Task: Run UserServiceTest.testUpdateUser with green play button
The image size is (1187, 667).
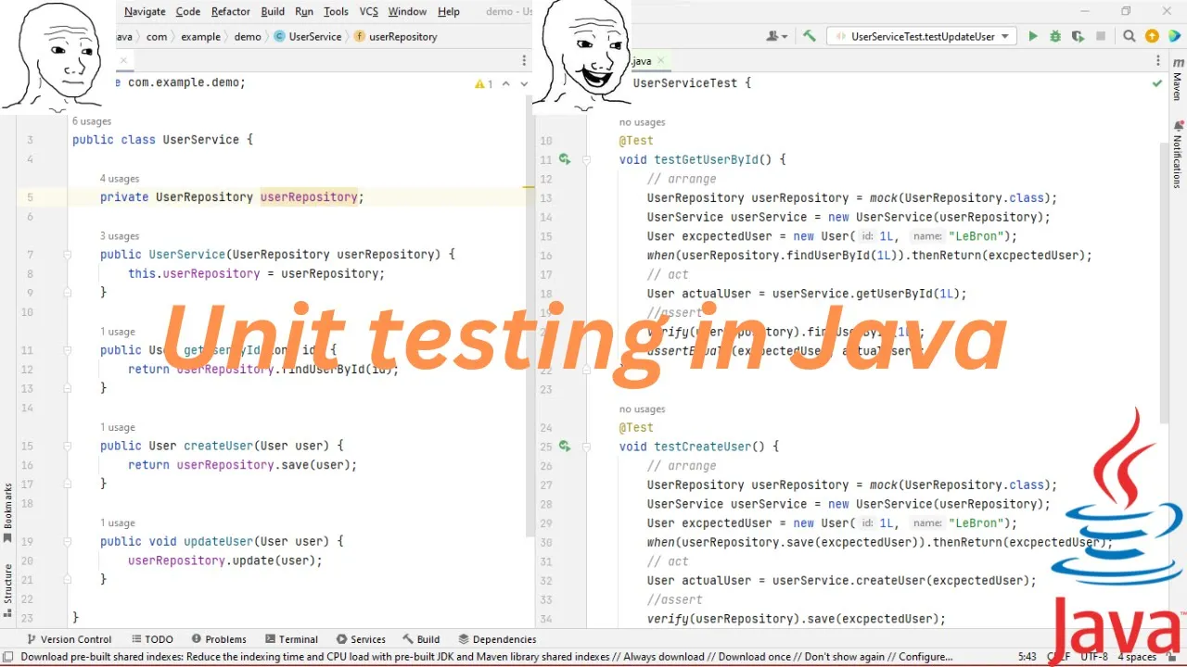Action: [x=1033, y=36]
